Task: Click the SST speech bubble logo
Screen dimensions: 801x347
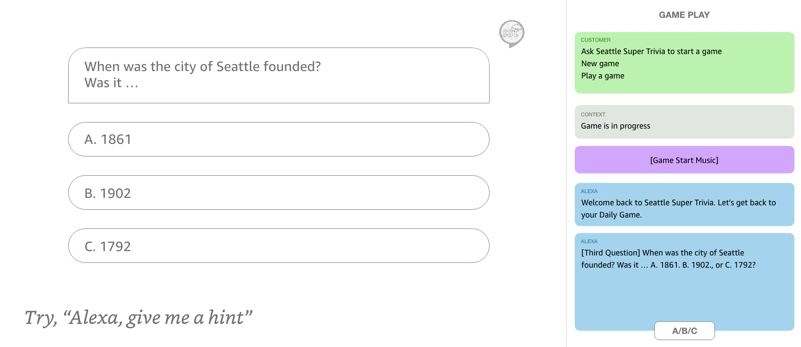Action: 511,33
